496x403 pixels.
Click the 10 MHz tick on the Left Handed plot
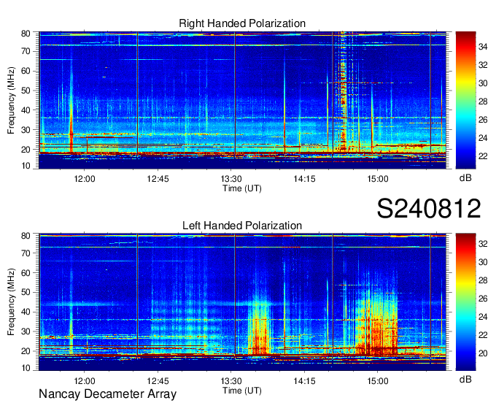pyautogui.click(x=26, y=368)
